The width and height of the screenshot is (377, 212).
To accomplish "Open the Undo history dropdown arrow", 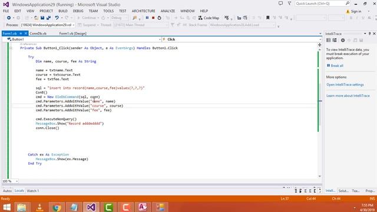I will pos(61,18).
